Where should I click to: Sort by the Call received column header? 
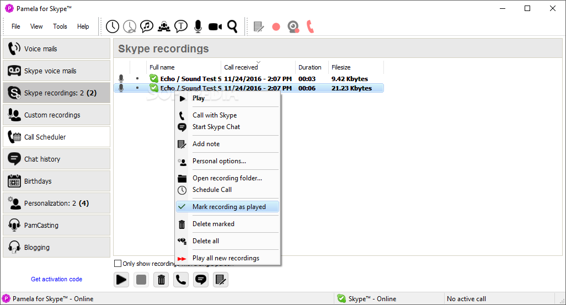pos(258,67)
